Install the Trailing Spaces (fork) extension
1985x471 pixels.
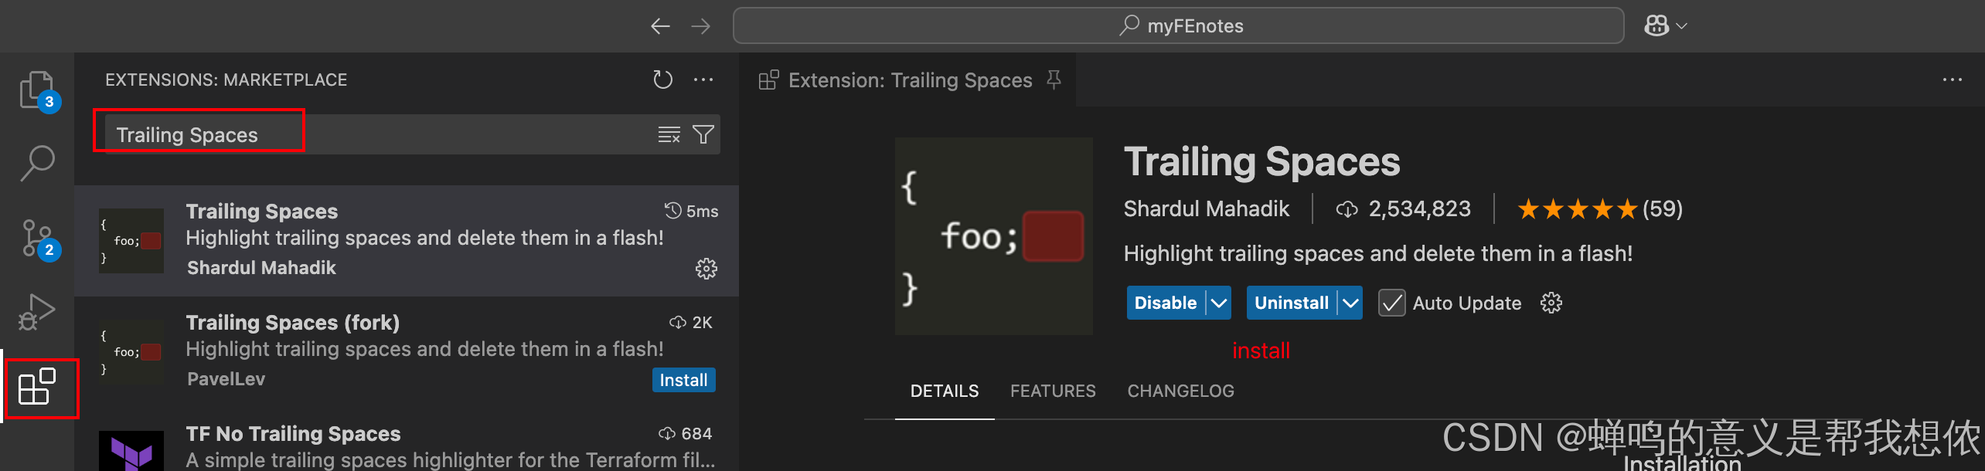[x=683, y=379]
